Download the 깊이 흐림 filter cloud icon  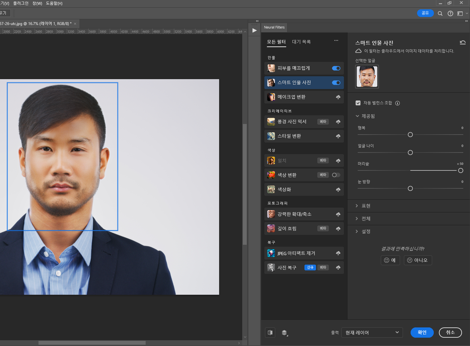pos(338,229)
